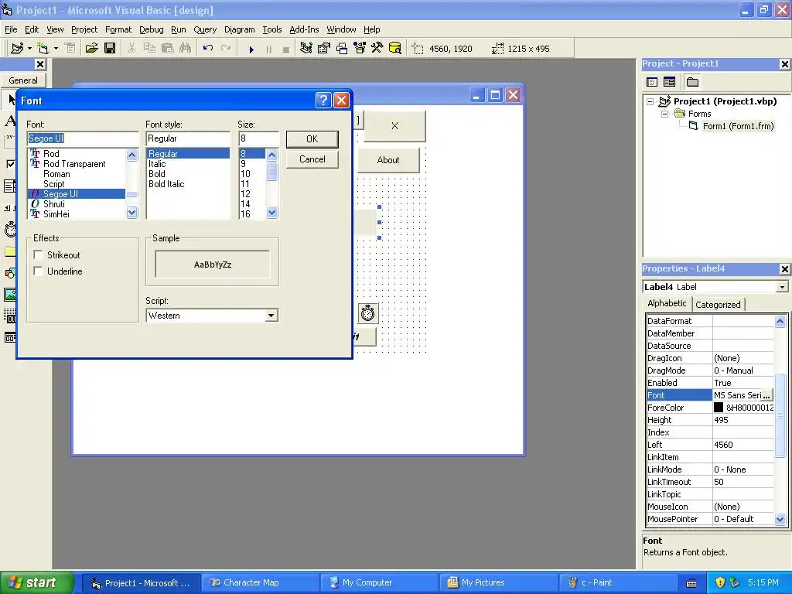Click Toggle Folders icon in Project panel

pos(692,82)
